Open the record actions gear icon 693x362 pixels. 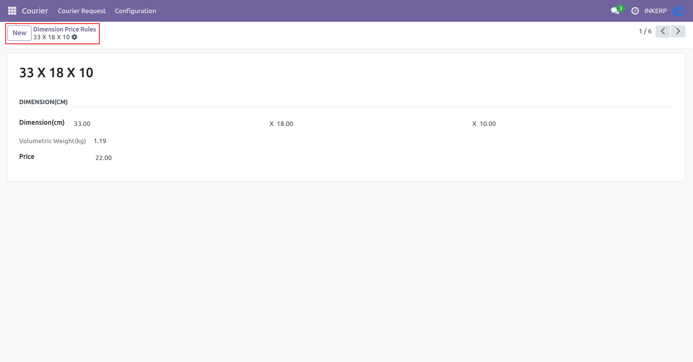[75, 37]
